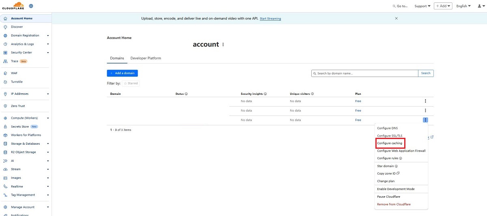Click the Start Streaming link

click(x=270, y=19)
